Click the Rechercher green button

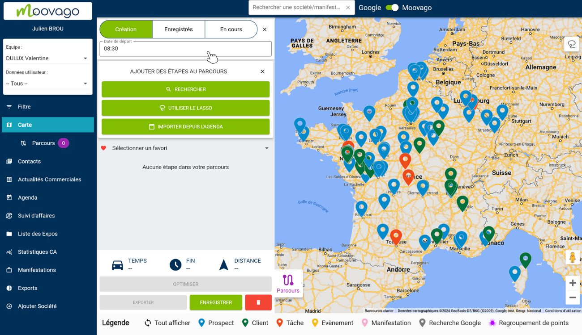pos(185,89)
